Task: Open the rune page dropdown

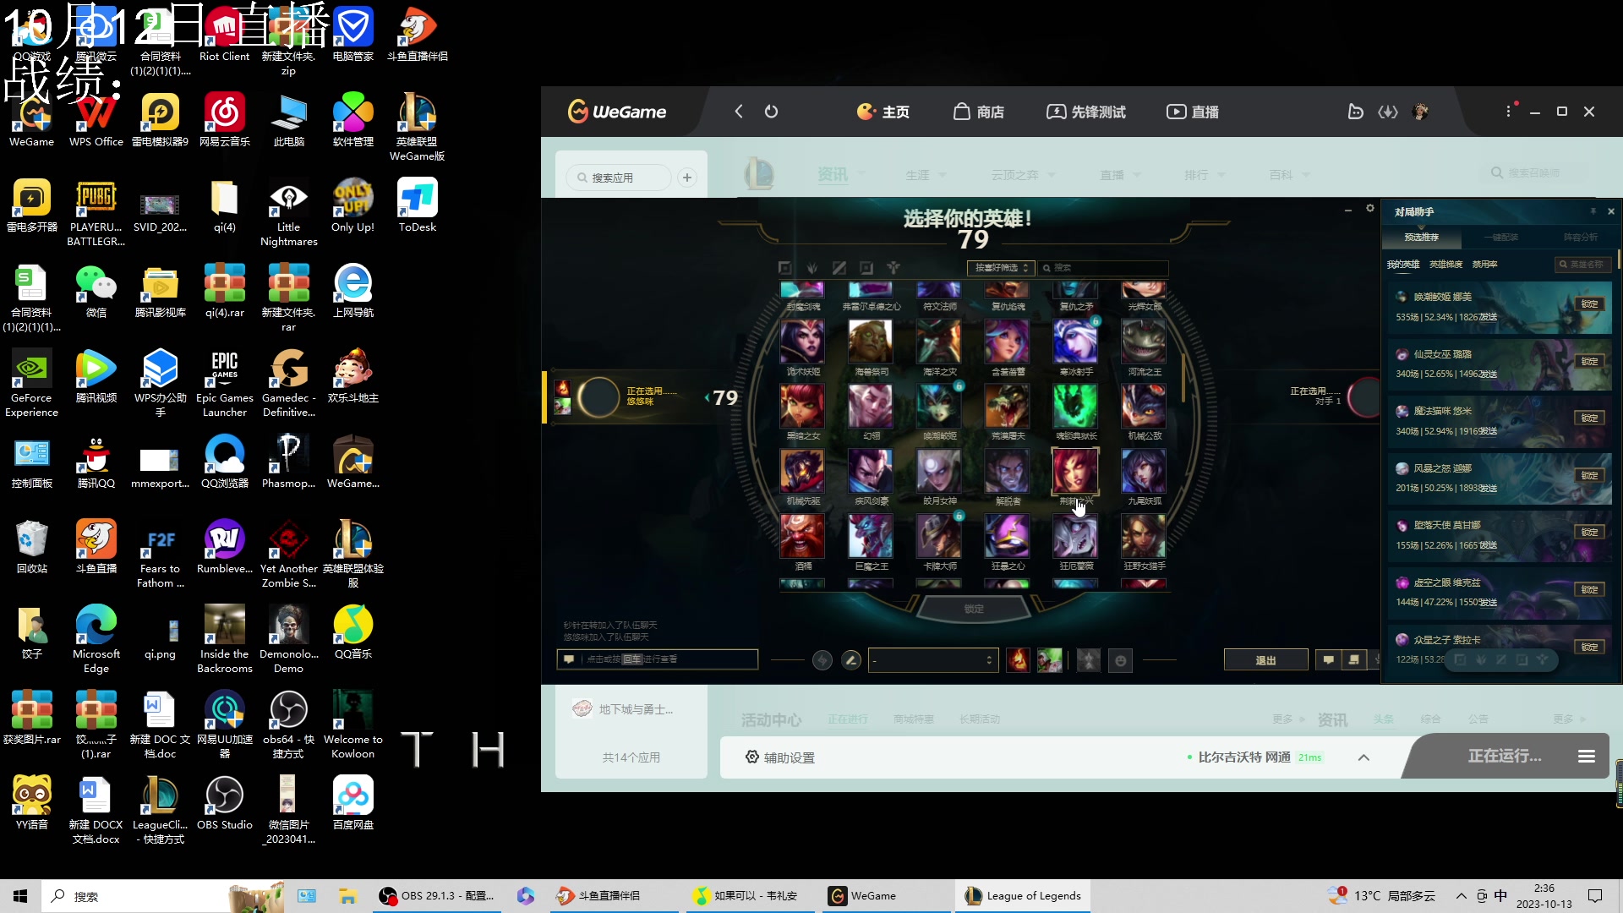Action: 934,660
